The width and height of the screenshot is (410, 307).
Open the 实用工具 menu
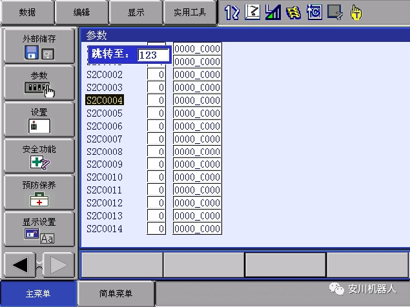coord(190,12)
